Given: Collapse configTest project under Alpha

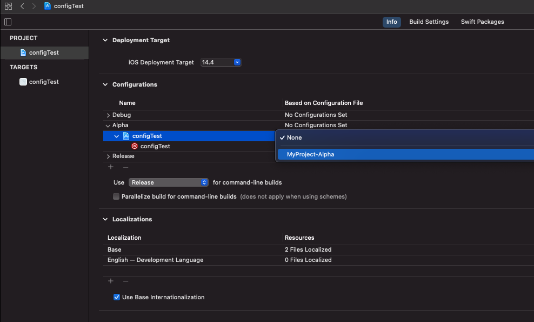Looking at the screenshot, I should [x=116, y=136].
